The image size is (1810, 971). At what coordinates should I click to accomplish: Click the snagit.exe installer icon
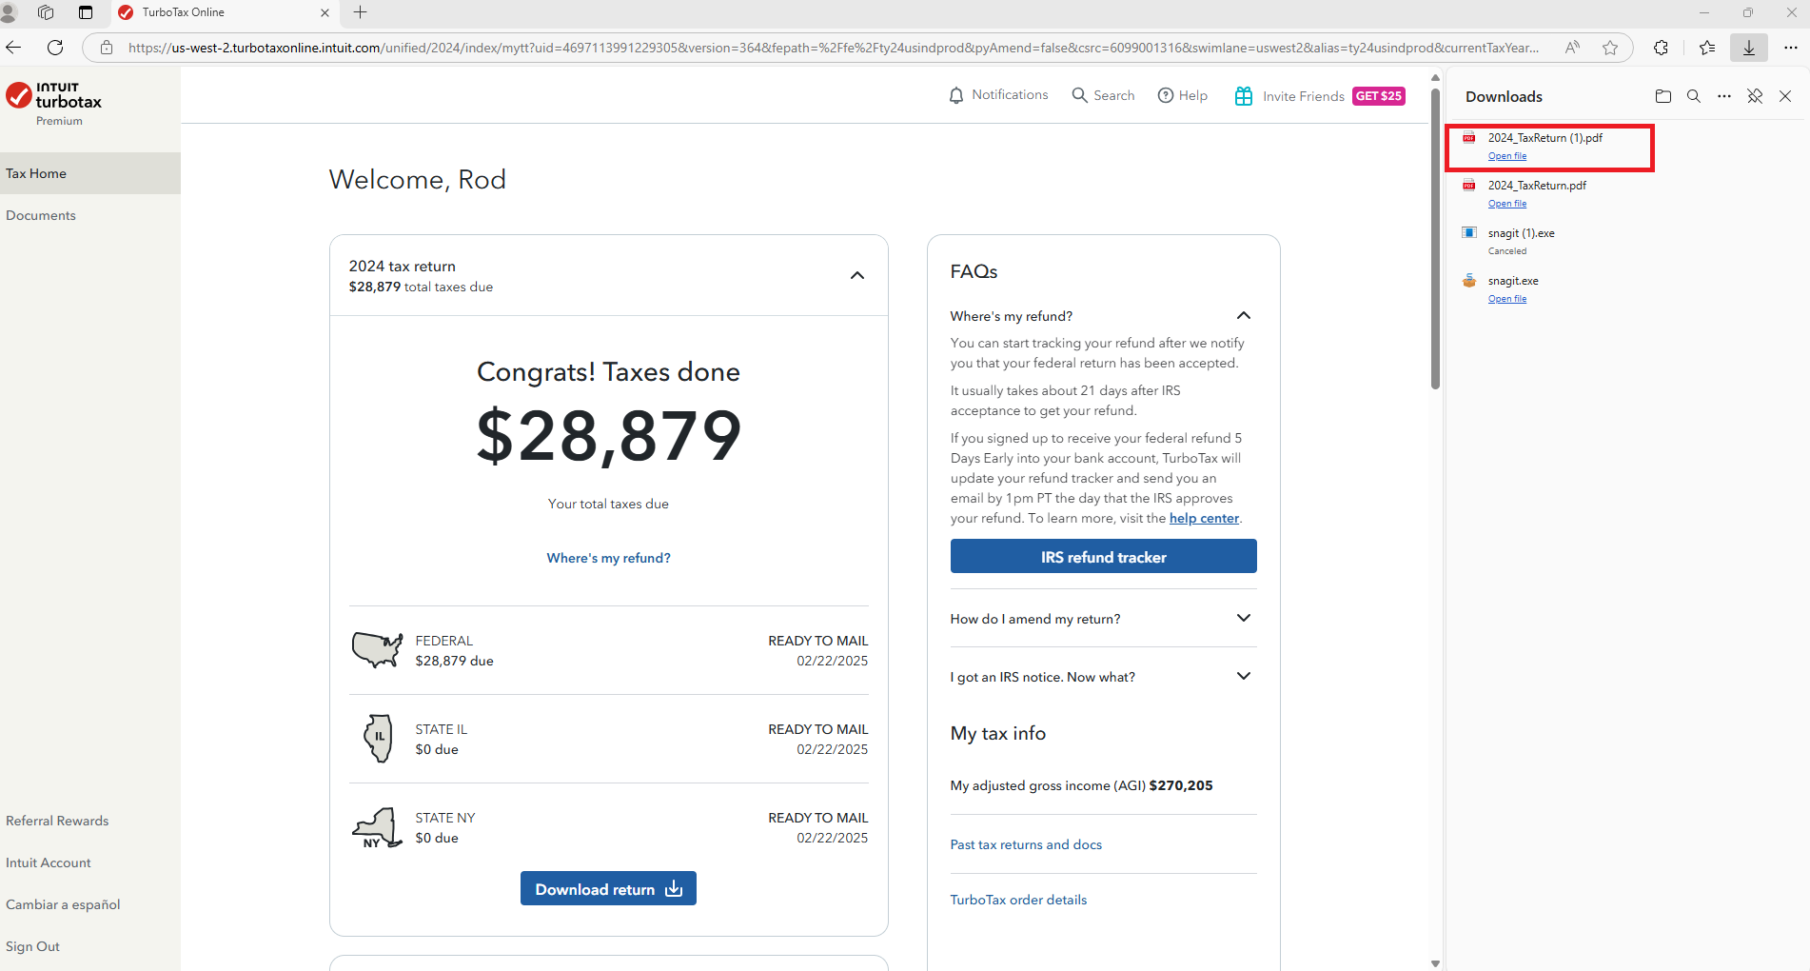pos(1469,281)
